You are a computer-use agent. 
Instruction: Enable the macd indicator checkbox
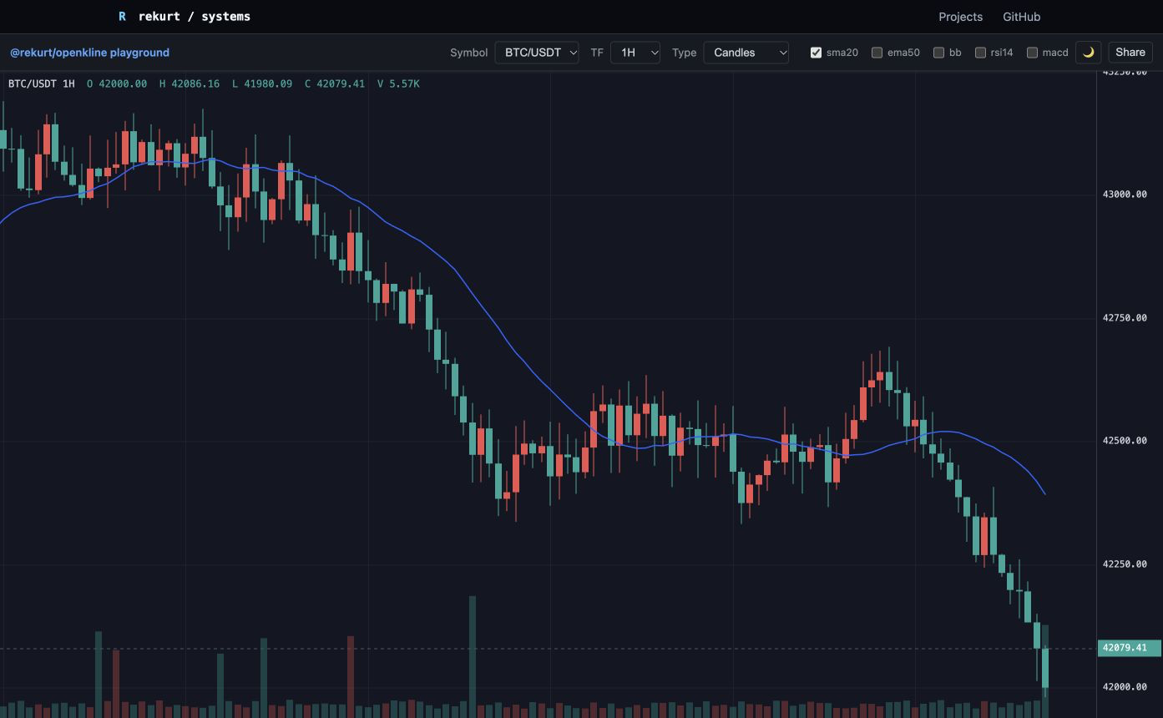[1032, 53]
